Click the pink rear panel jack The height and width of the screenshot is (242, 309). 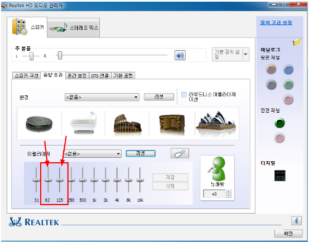pos(288,99)
